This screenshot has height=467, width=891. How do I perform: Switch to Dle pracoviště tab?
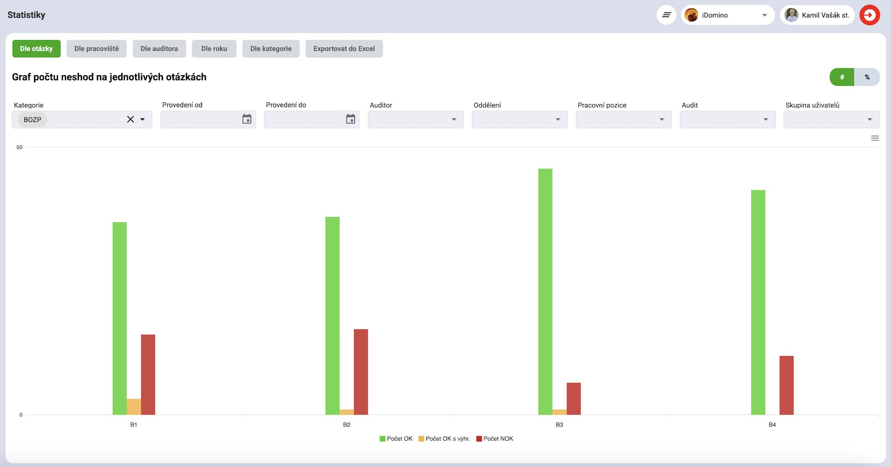click(x=96, y=49)
